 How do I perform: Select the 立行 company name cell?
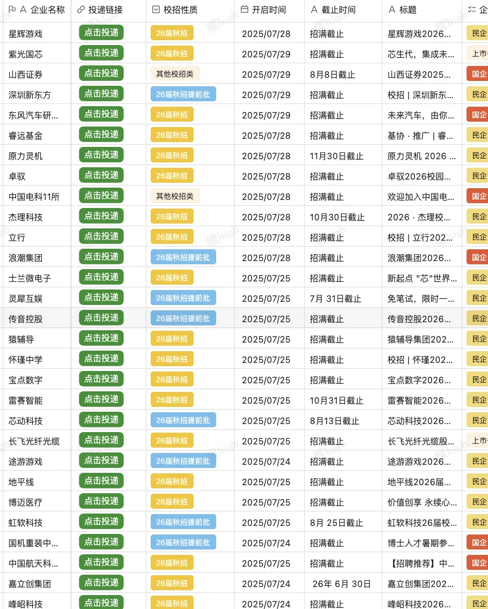pyautogui.click(x=36, y=237)
